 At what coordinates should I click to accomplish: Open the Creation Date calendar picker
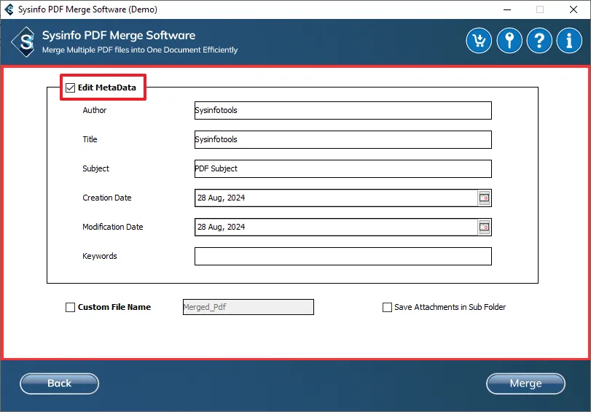click(x=485, y=198)
